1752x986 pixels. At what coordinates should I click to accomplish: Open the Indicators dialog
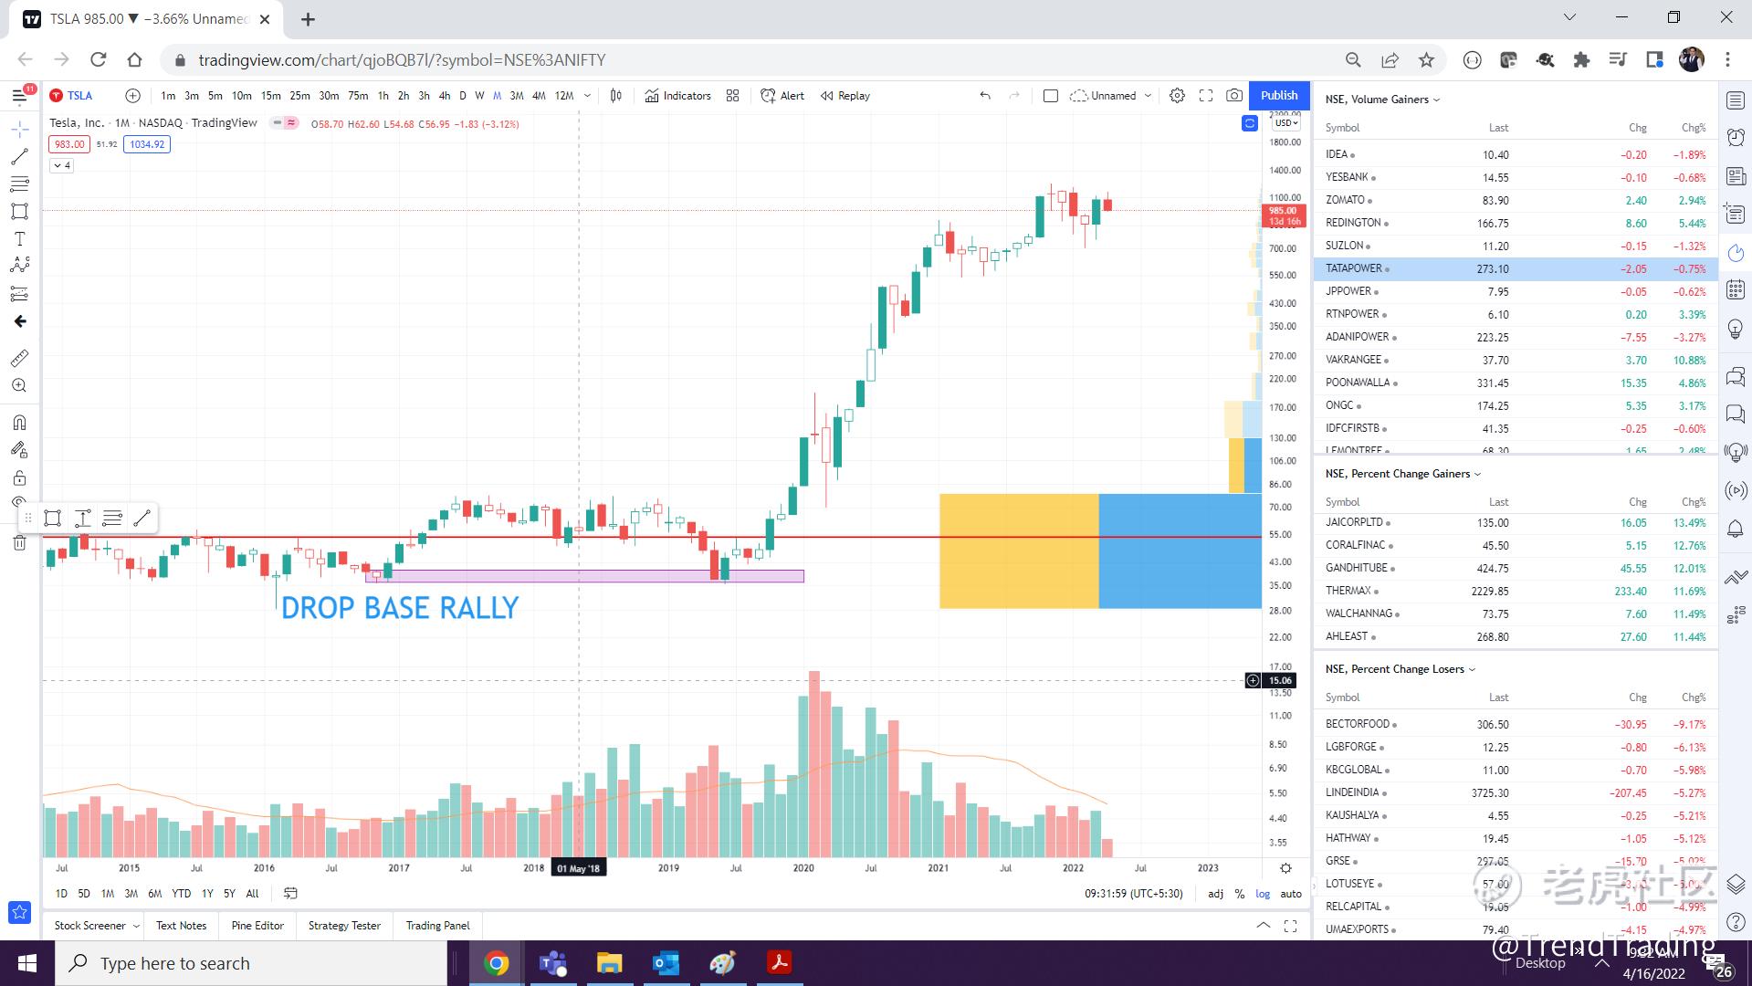(677, 96)
